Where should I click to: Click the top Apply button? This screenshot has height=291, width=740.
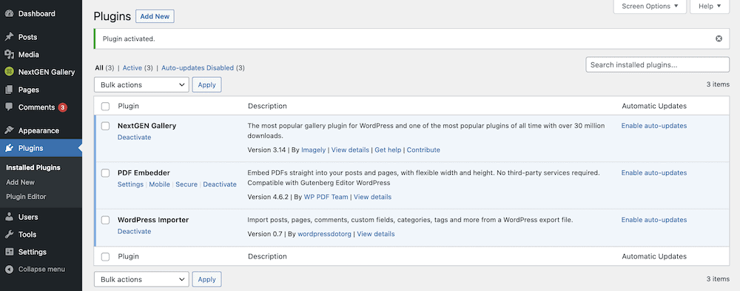coord(206,84)
